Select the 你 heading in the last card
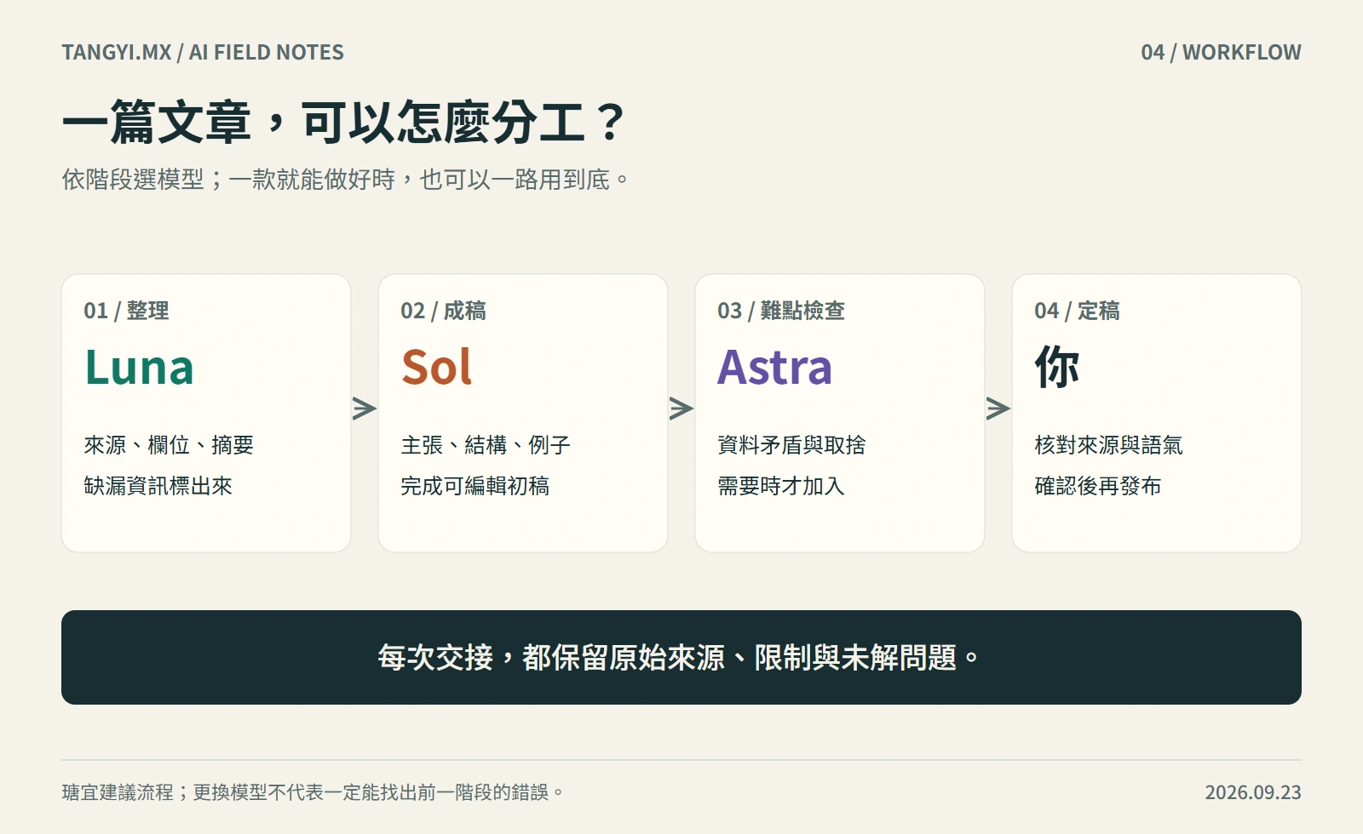Screen dimensions: 1363x834 [1057, 368]
